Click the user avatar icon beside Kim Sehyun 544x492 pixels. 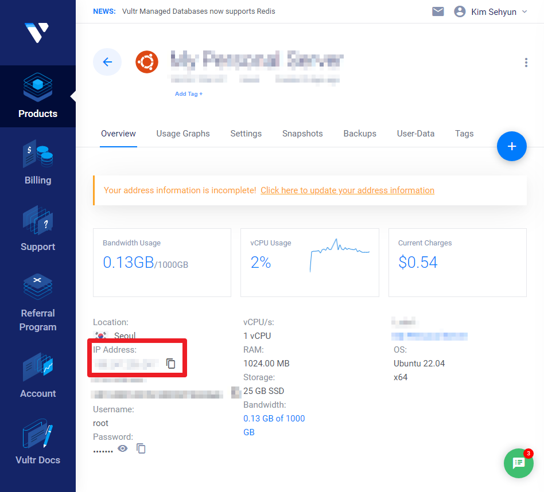coord(460,11)
